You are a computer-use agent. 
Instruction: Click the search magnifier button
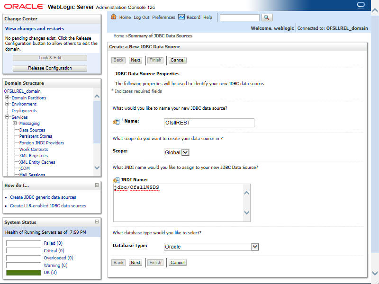coord(267,18)
